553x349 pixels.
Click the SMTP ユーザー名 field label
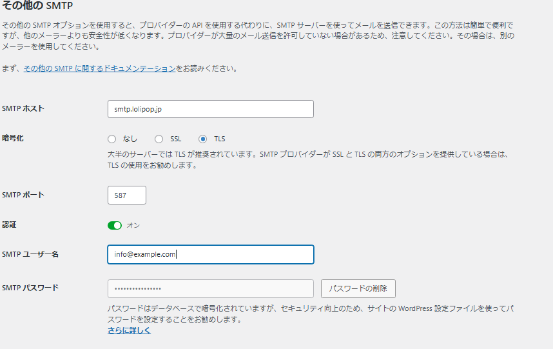(30, 254)
